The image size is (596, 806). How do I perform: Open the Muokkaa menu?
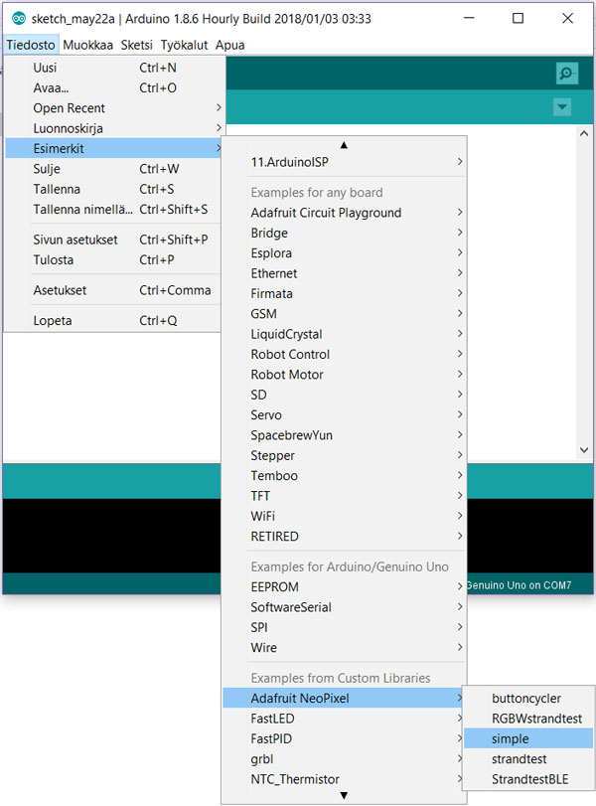tap(87, 46)
